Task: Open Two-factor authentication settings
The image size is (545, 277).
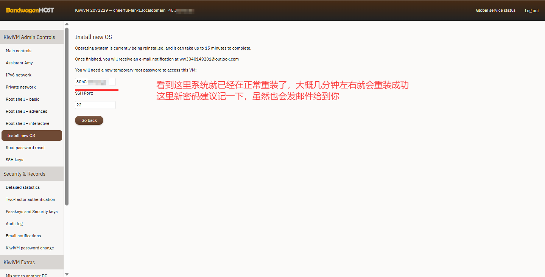Action: pyautogui.click(x=30, y=199)
